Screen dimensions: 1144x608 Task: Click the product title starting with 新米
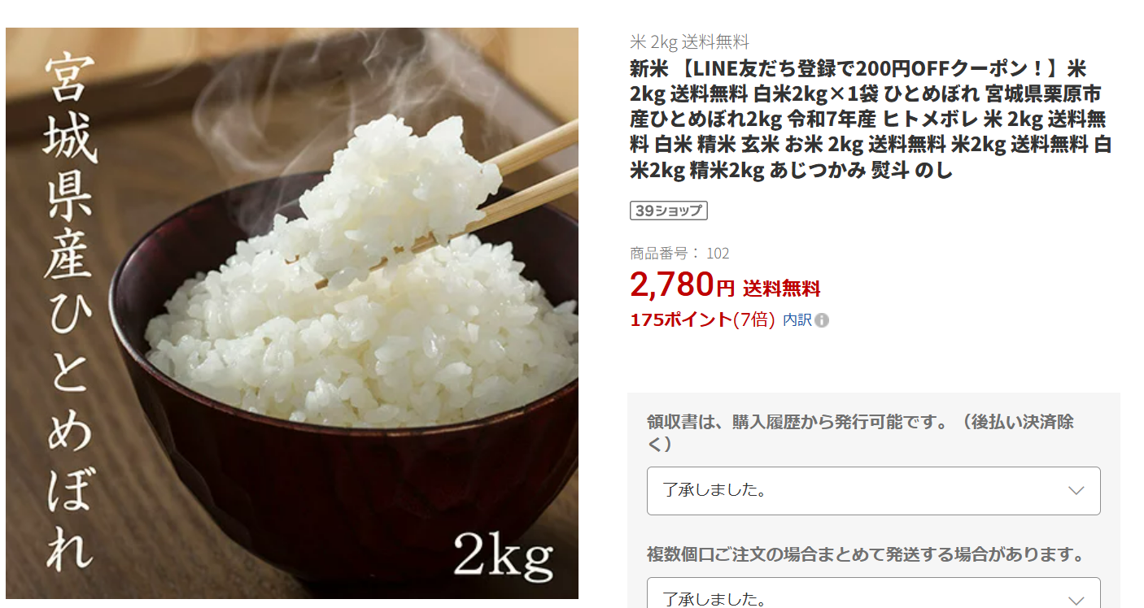871,119
